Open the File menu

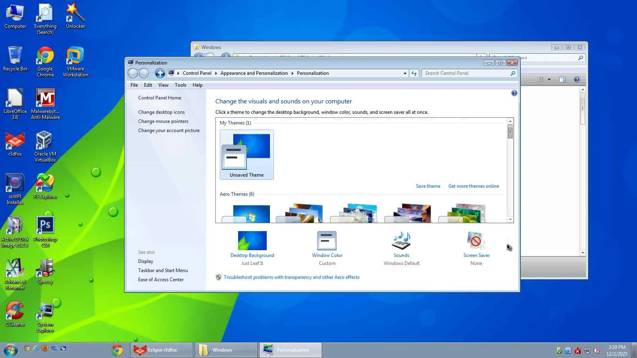[x=134, y=85]
